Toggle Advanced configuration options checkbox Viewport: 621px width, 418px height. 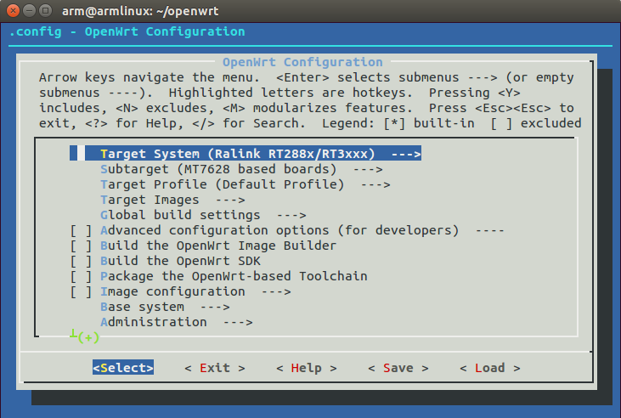point(82,230)
